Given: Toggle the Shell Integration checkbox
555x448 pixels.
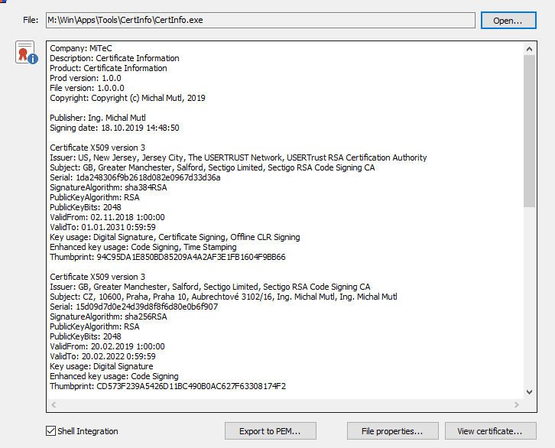Looking at the screenshot, I should (51, 431).
